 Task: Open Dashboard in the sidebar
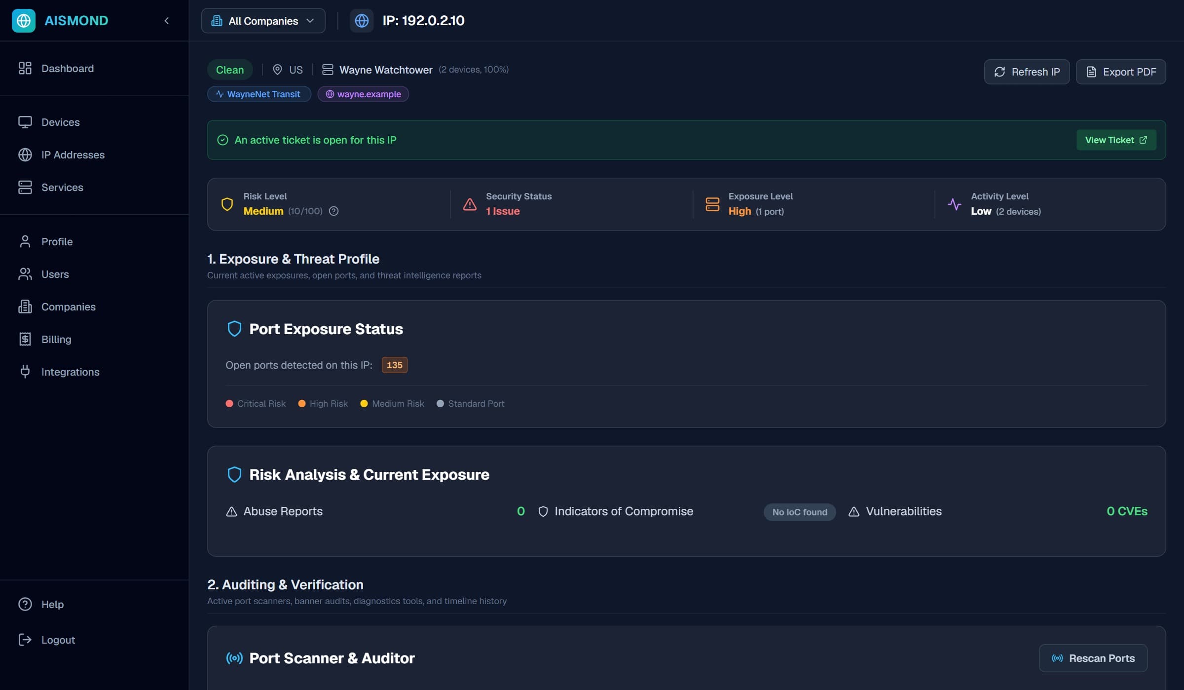(x=94, y=68)
